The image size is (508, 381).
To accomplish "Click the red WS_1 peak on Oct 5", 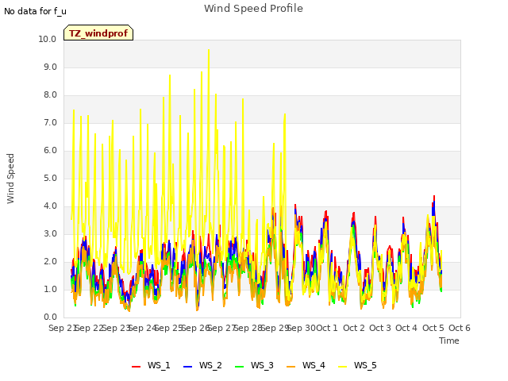I will [434, 196].
